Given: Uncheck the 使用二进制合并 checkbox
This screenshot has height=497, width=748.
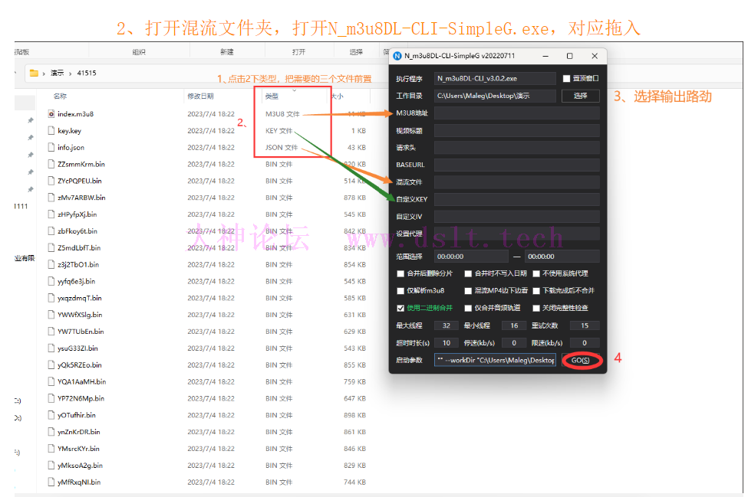Looking at the screenshot, I should (400, 308).
